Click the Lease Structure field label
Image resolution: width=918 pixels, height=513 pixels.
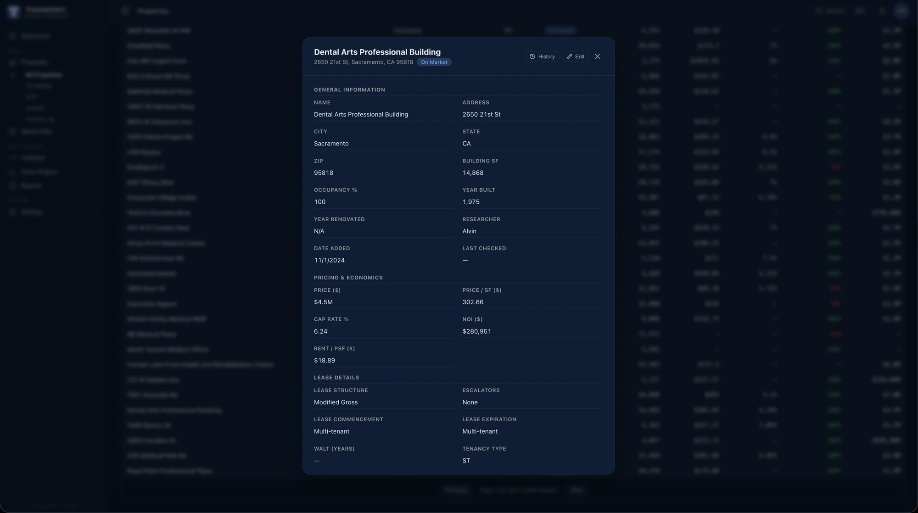click(341, 390)
